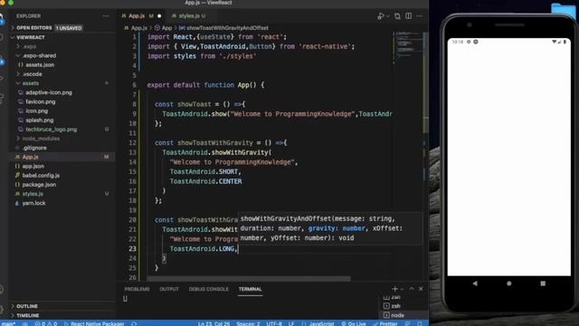
Task: Open splash.png in Explorer
Action: (x=40, y=120)
